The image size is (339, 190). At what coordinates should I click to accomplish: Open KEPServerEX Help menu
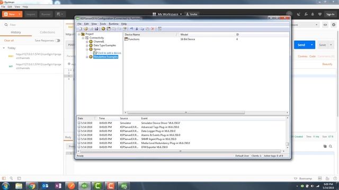[124, 24]
